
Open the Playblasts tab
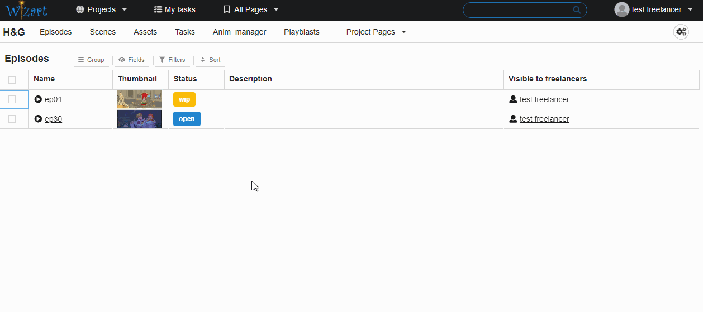click(301, 32)
